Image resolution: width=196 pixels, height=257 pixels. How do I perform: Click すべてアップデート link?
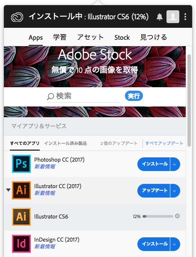coord(164,143)
